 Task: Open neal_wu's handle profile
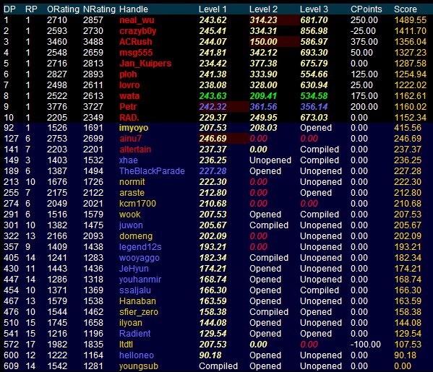click(137, 20)
